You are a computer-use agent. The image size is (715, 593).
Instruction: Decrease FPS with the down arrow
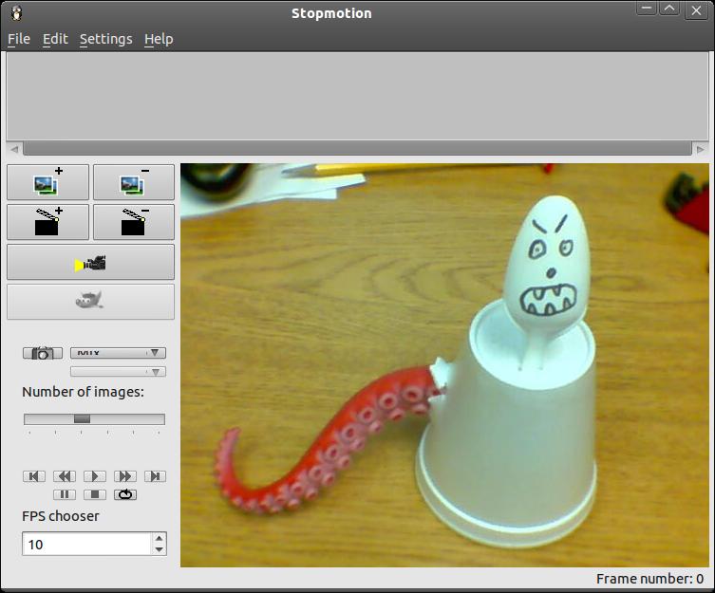click(x=159, y=549)
